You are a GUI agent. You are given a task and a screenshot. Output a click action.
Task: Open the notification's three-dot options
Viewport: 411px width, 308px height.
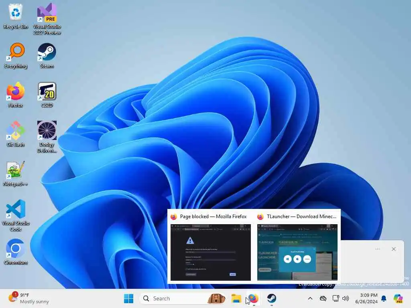point(378,249)
